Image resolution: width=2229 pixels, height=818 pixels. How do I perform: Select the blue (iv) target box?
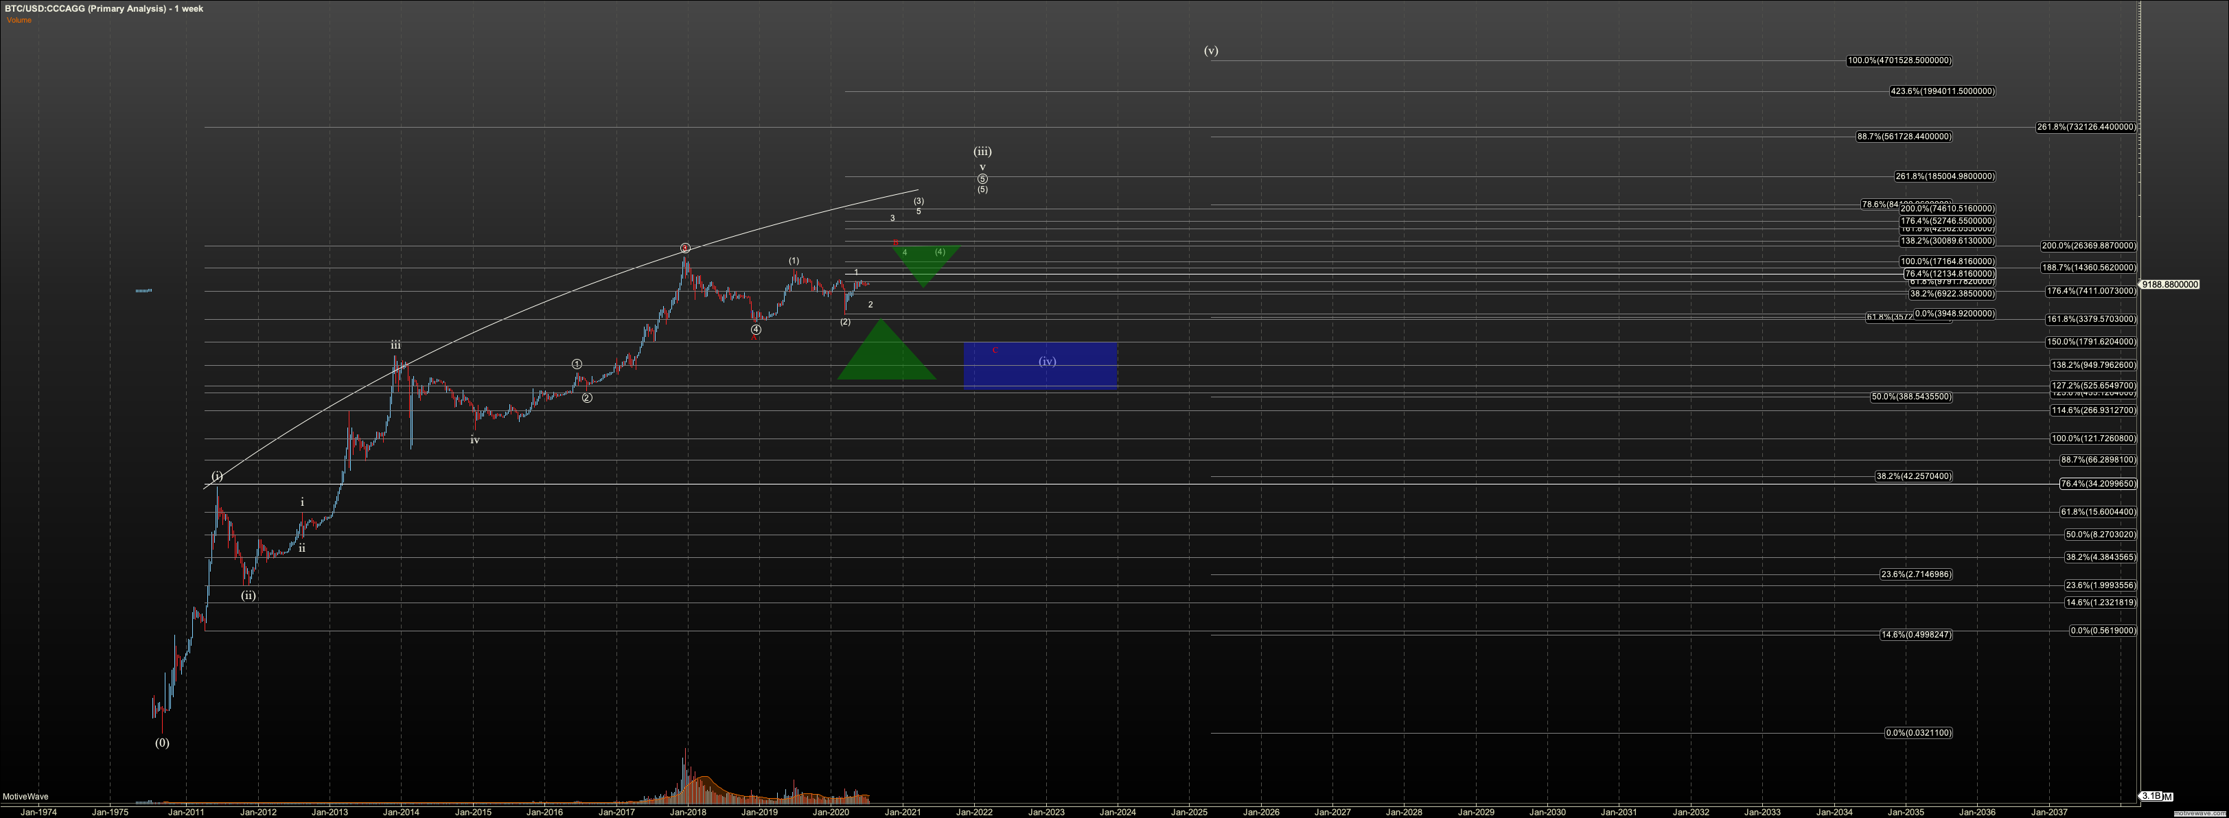1040,365
